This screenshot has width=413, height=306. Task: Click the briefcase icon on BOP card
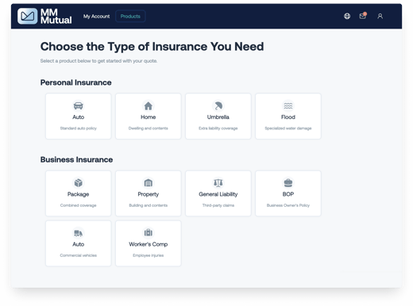(x=288, y=182)
